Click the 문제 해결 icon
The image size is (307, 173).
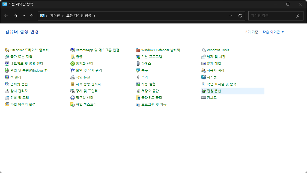coord(204,64)
